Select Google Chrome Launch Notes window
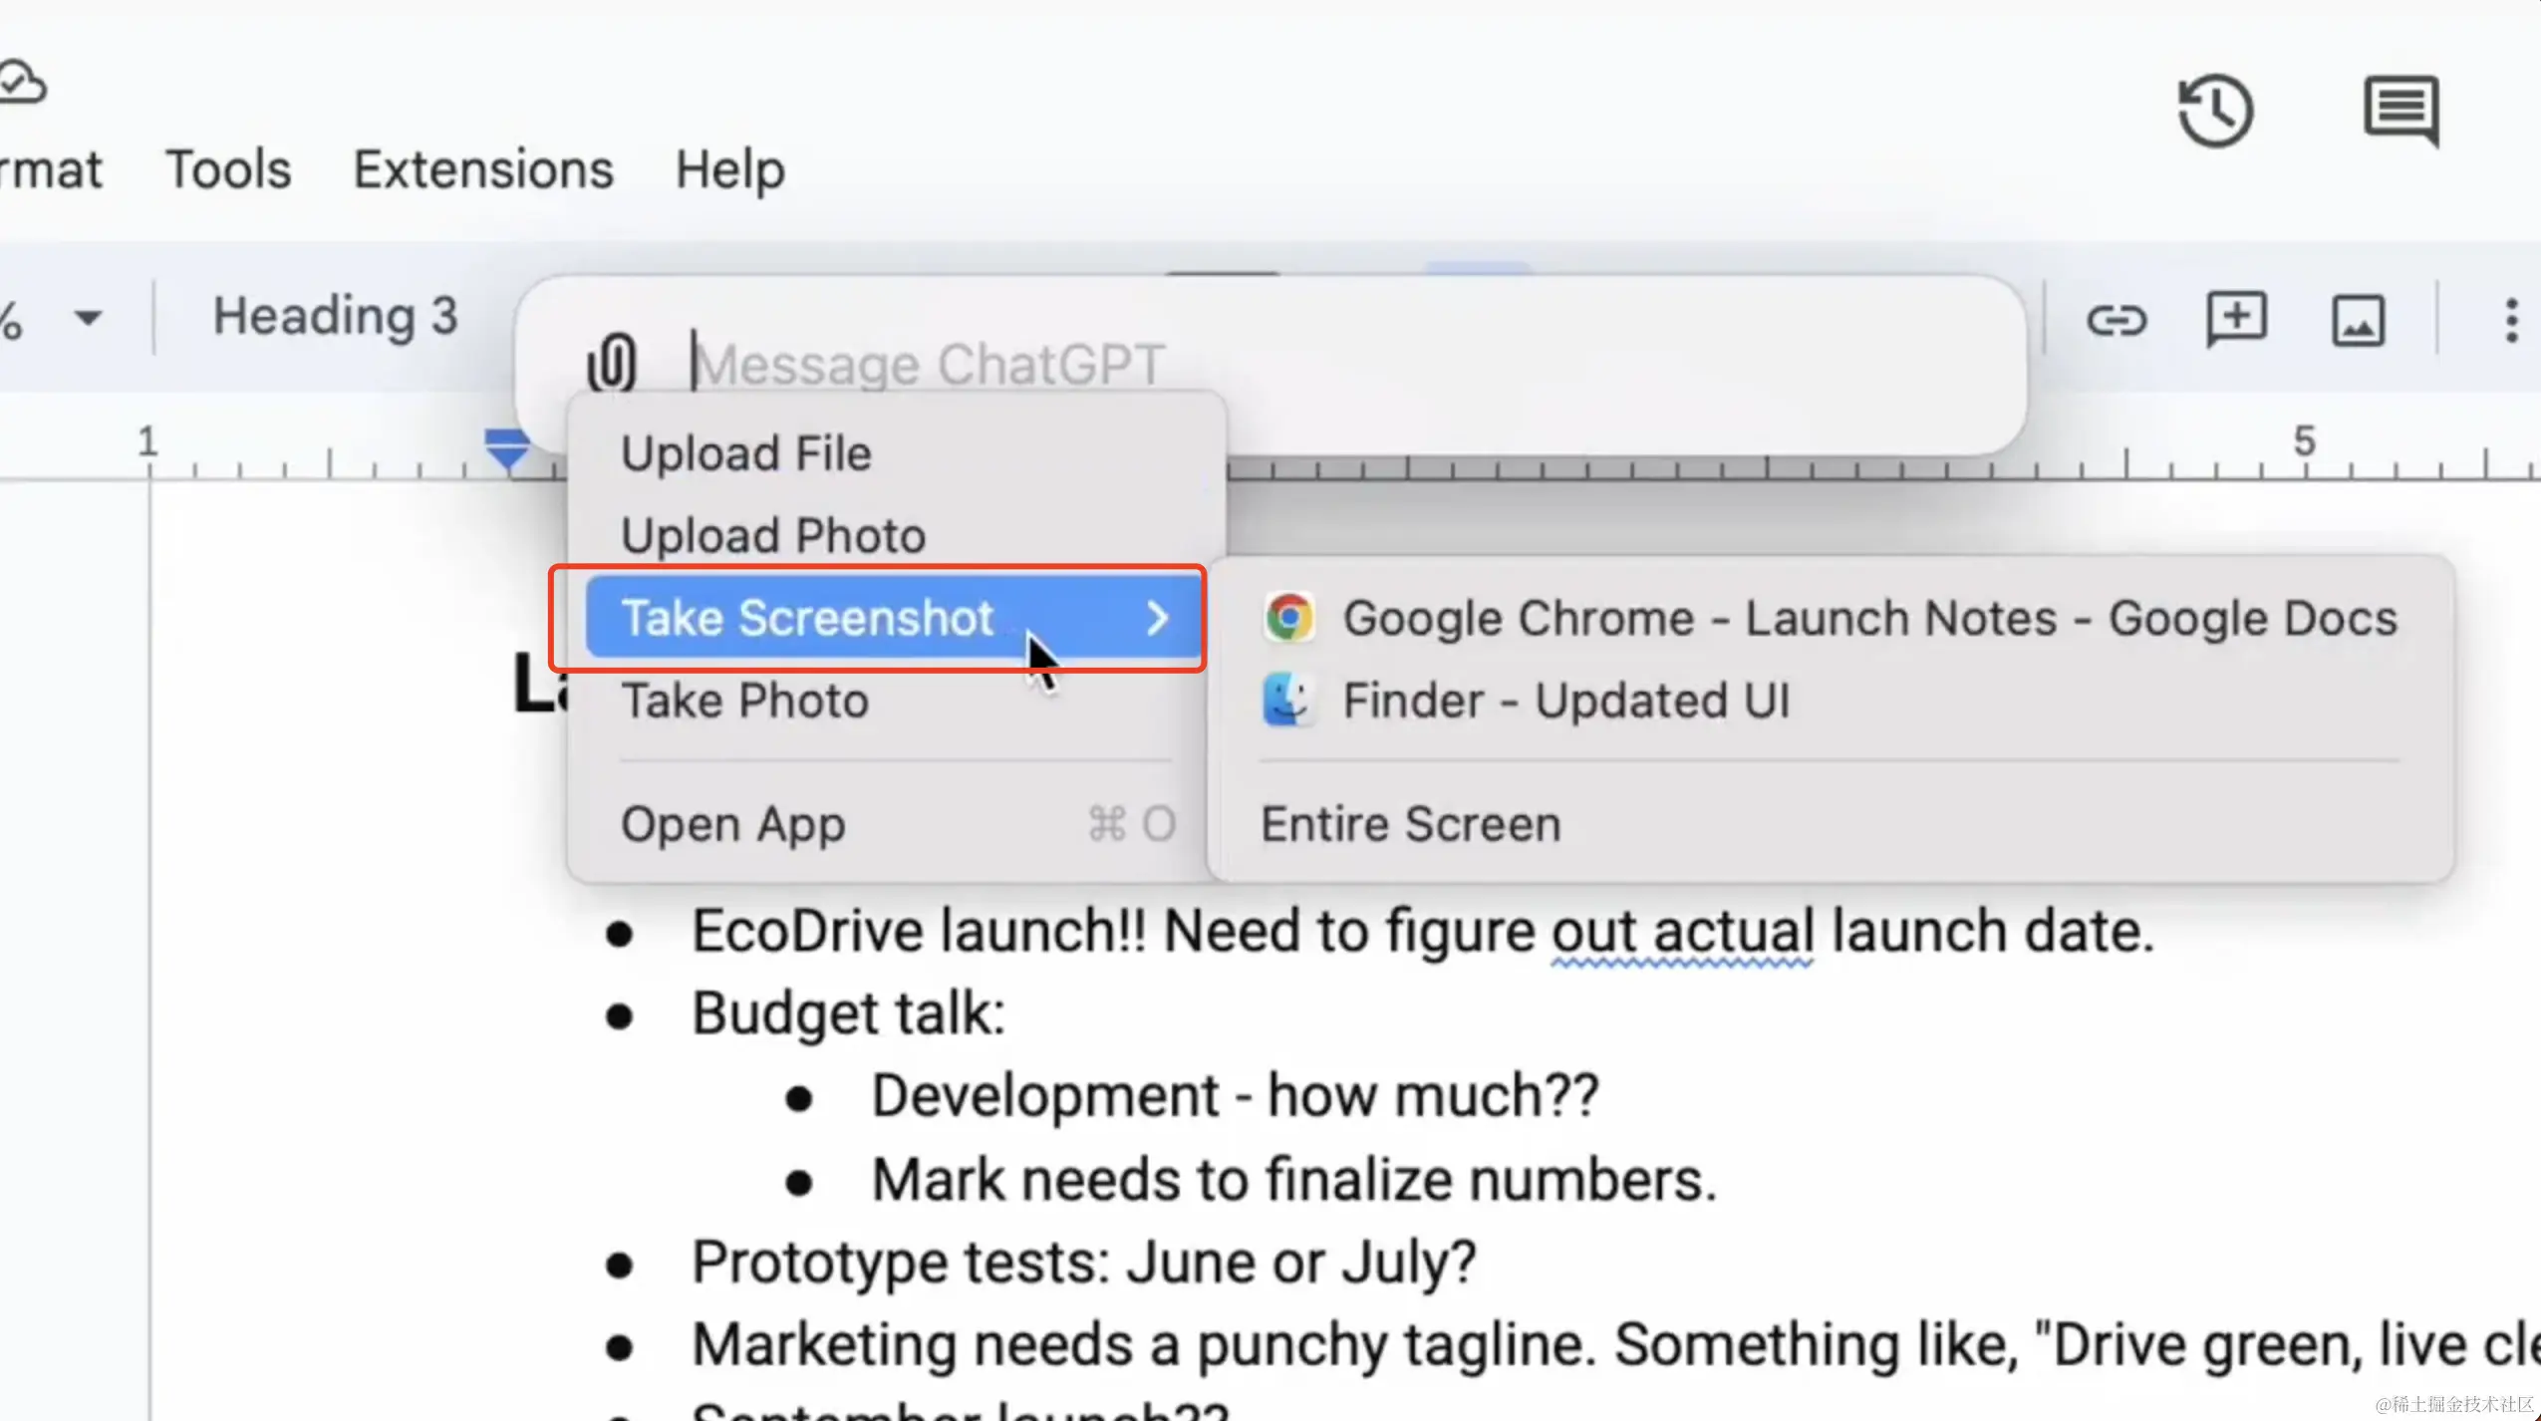 pyautogui.click(x=1829, y=619)
